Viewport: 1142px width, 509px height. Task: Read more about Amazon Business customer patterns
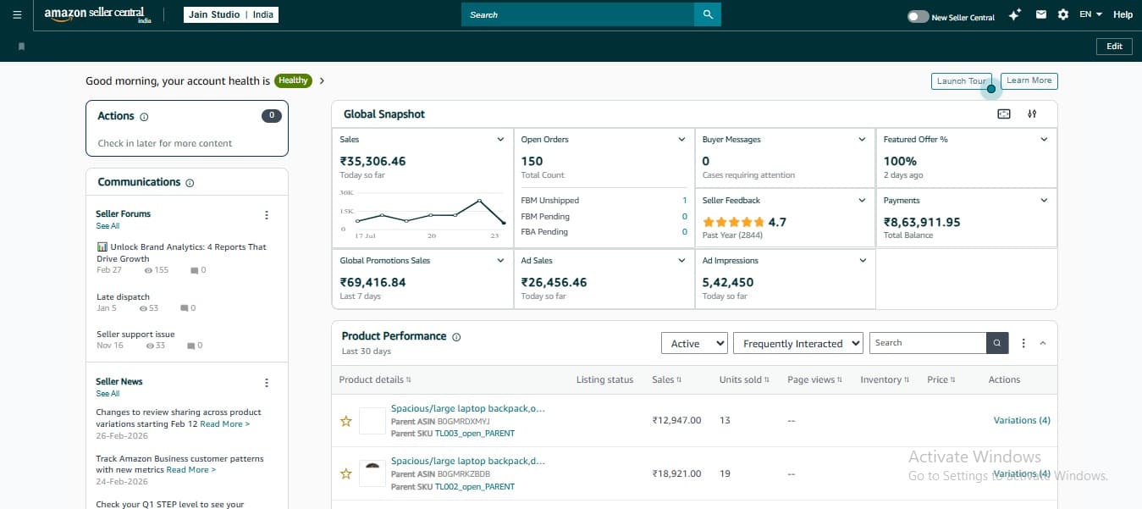[190, 470]
